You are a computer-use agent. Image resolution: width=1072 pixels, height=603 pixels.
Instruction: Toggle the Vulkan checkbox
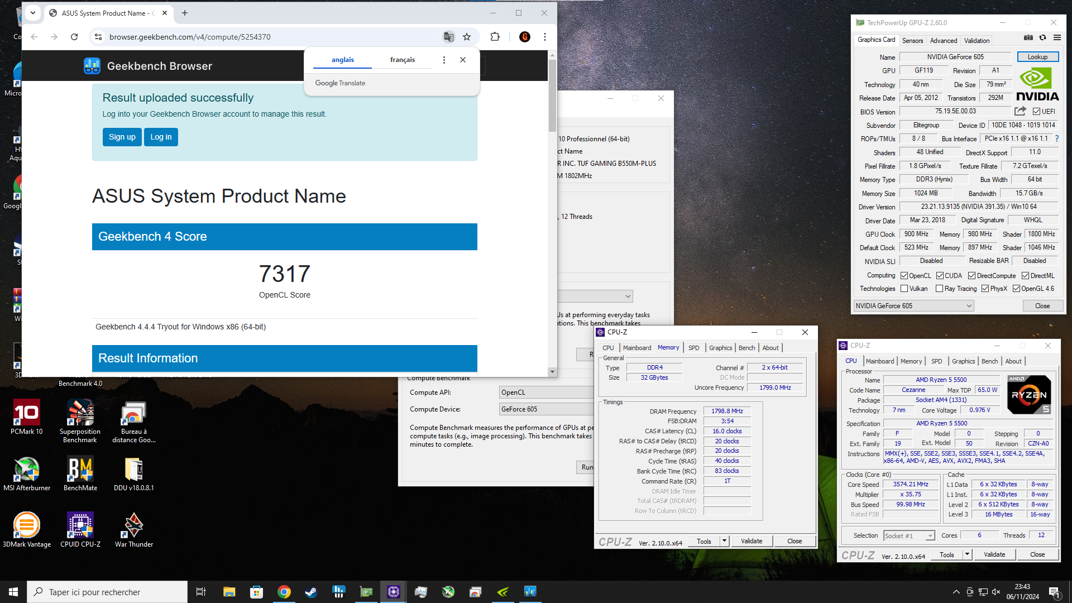904,289
